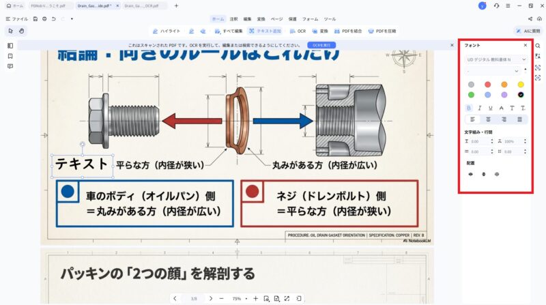Open the 75% zoom level dropdown

point(240,299)
